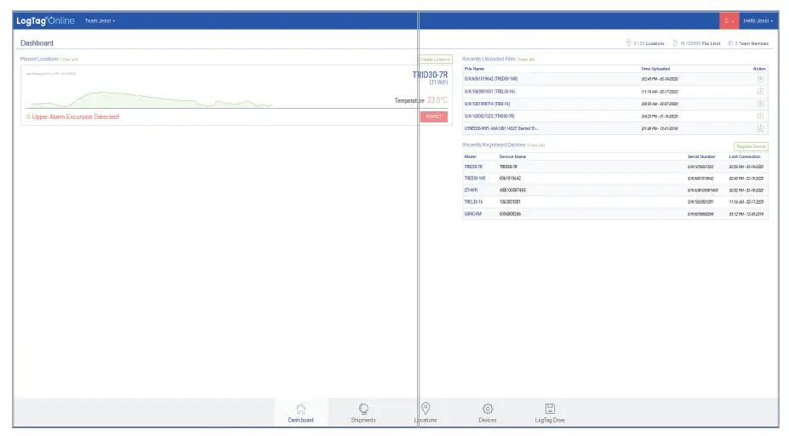Download the S/N:1001058714 file
789x436 pixels.
coord(760,104)
